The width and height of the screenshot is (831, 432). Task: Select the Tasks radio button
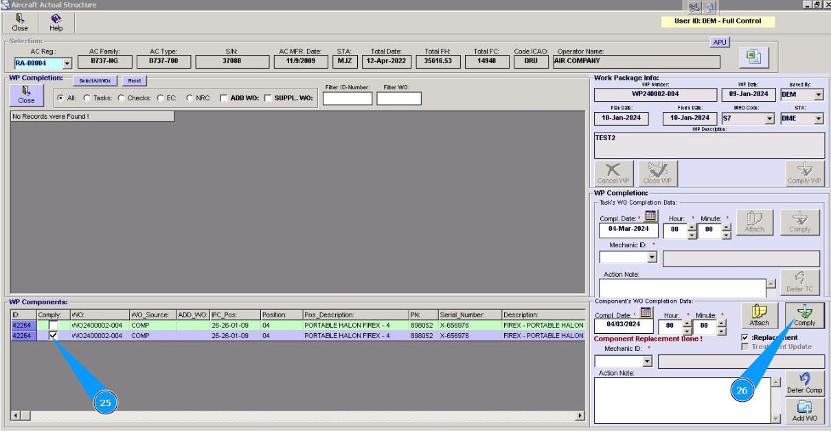click(87, 98)
